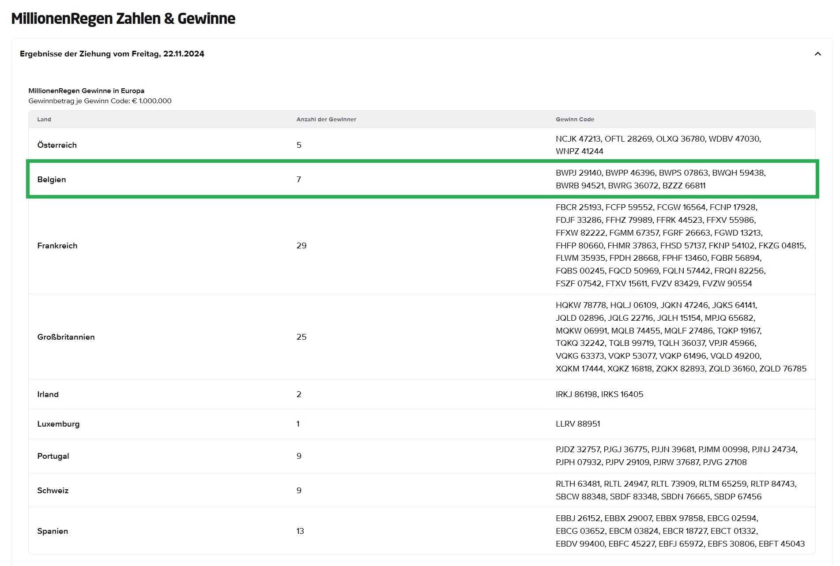Click the code 'IRKS 16405'
The height and width of the screenshot is (566, 840).
point(622,394)
